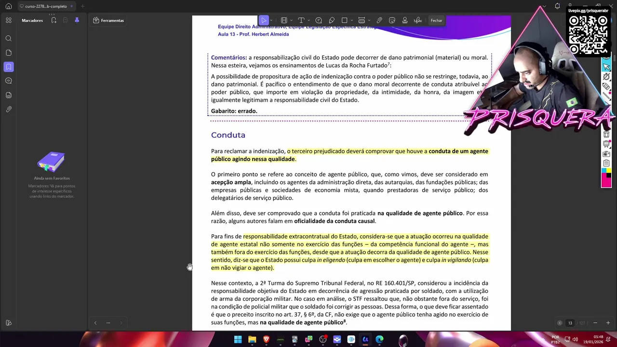This screenshot has height=347, width=617.
Task: Open the Ferramentas tools button
Action: [108, 20]
